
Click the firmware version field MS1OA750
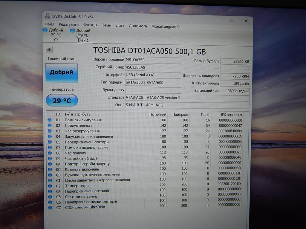pos(153,60)
